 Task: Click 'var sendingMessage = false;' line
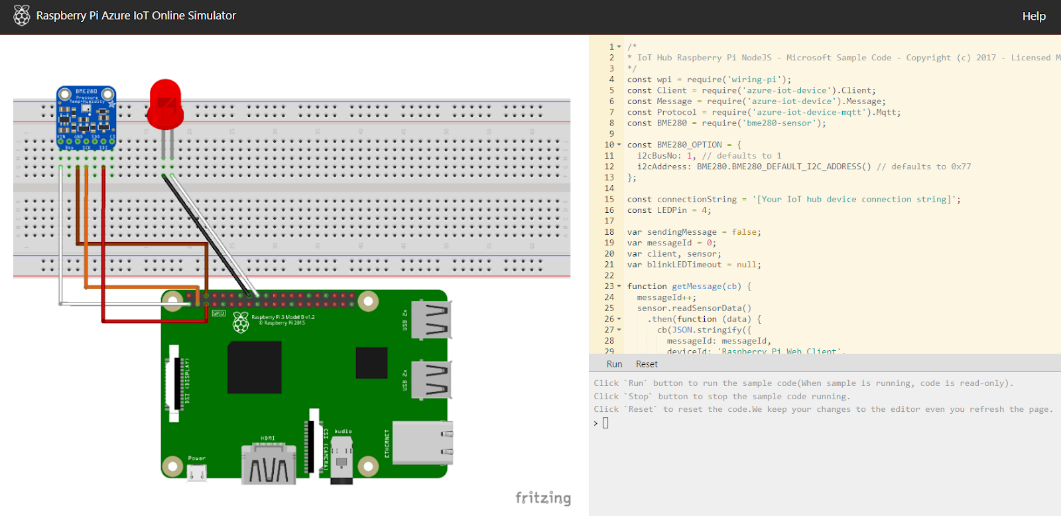coord(694,232)
